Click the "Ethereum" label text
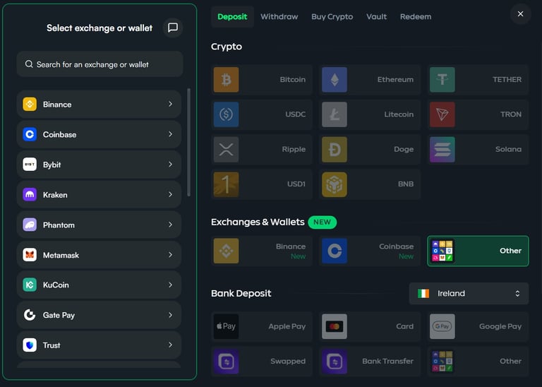Viewport: 542px width, 387px height. click(x=395, y=80)
